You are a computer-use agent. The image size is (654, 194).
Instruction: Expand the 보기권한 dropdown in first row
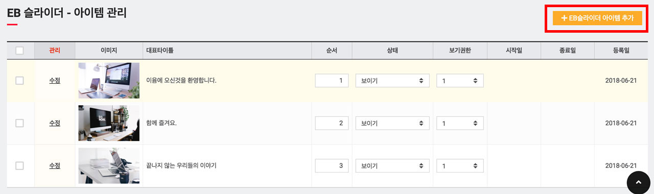click(460, 81)
